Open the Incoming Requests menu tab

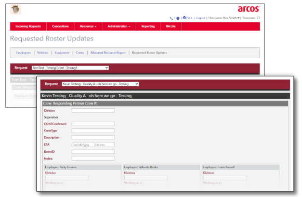click(28, 27)
